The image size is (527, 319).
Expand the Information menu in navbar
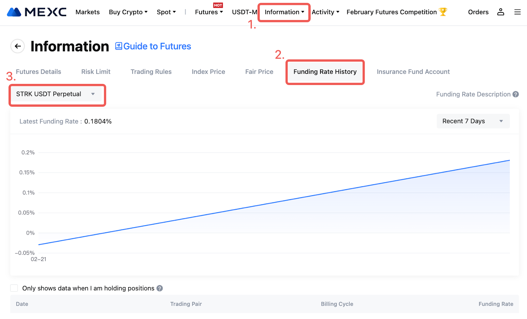pyautogui.click(x=284, y=12)
